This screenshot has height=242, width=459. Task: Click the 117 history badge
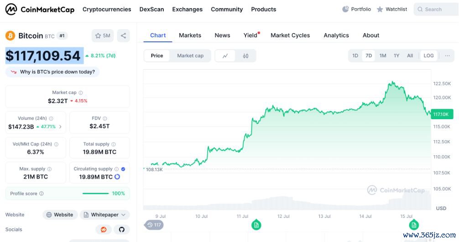(154, 225)
